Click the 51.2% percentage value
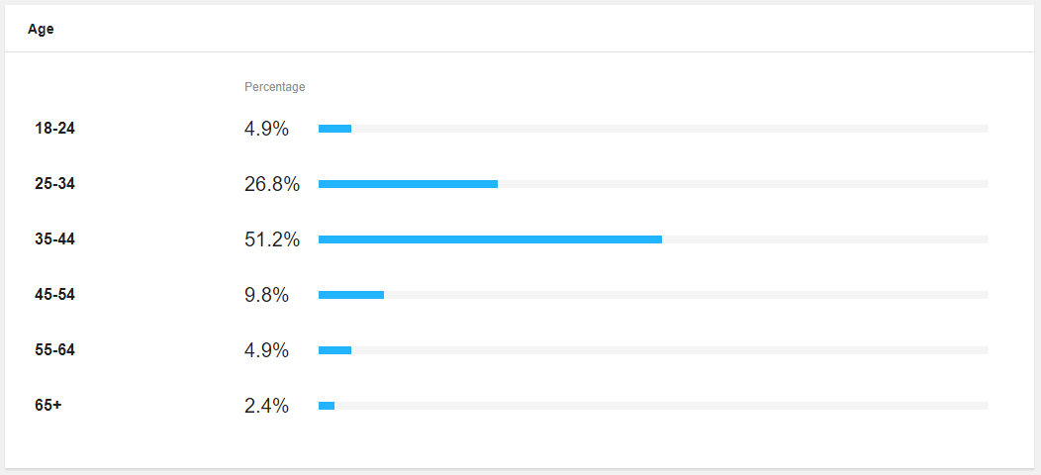This screenshot has width=1041, height=475. click(272, 239)
